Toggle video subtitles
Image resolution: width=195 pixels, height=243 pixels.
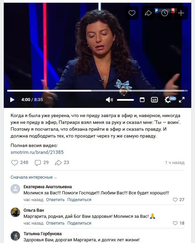pyautogui.click(x=154, y=100)
